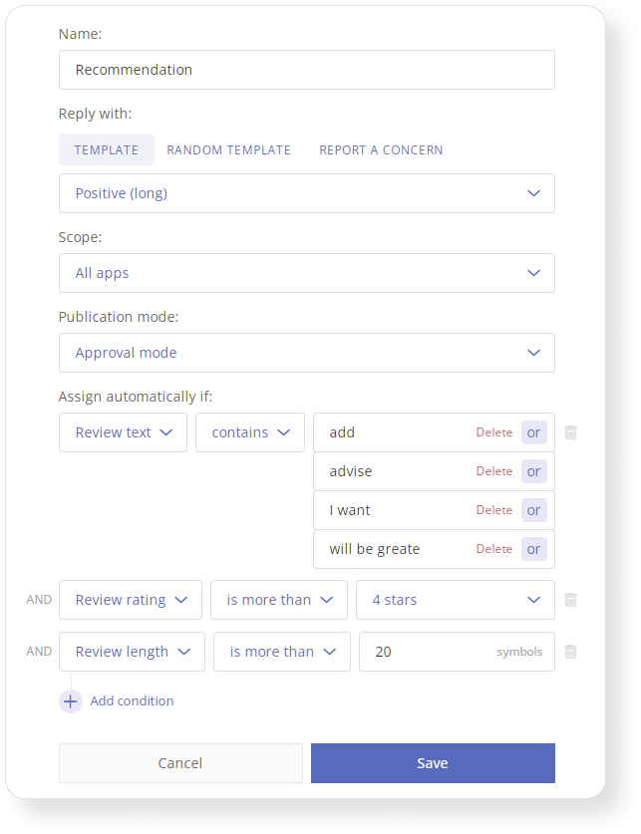The image size is (641, 834).
Task: Change the 'contains' operator dropdown
Action: point(250,432)
